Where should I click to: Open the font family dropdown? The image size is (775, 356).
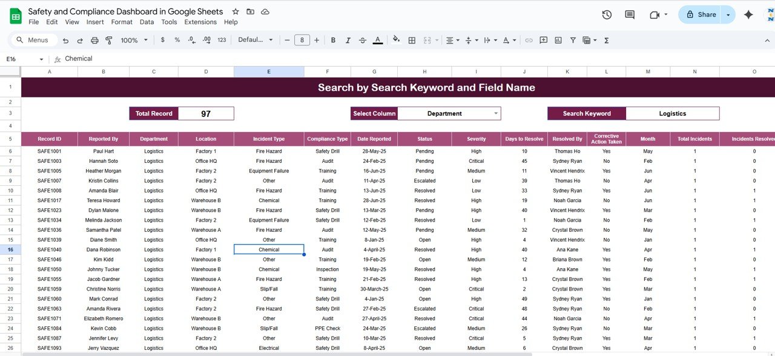pos(256,40)
